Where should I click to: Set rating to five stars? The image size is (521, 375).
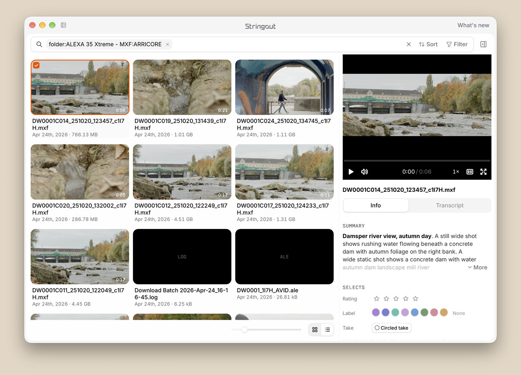pyautogui.click(x=416, y=299)
